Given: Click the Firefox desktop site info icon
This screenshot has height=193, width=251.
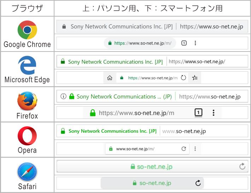Looking at the screenshot, I should point(63,96).
